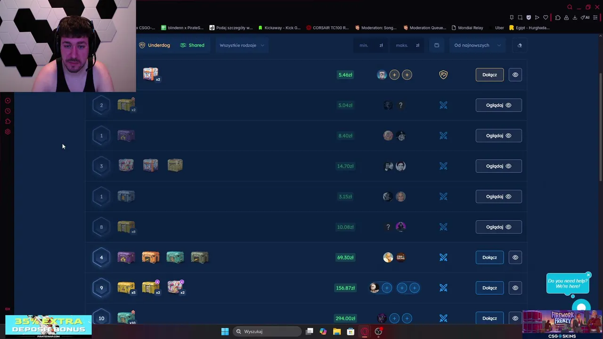Watch the 156.87zł battle via eye icon
603x339 pixels.
tap(515, 288)
